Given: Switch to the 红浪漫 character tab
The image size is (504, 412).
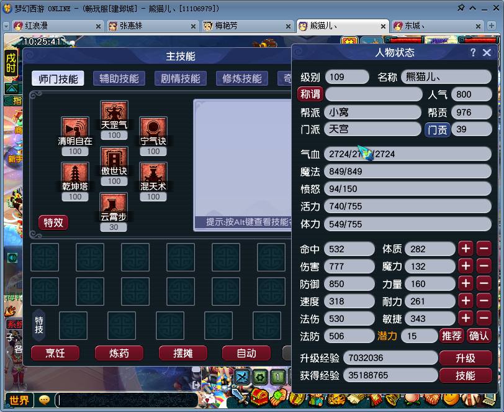Looking at the screenshot, I should [57, 26].
